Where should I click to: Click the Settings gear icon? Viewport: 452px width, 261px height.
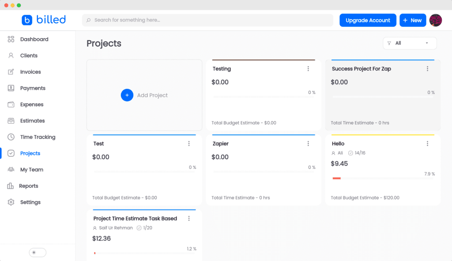click(x=11, y=202)
